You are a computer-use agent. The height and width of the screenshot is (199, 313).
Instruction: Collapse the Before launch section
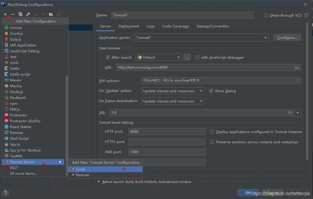(99, 182)
